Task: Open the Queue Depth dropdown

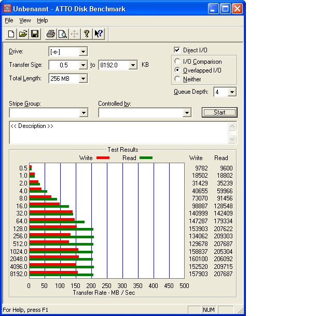Action: click(x=232, y=92)
